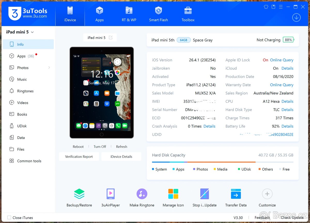Screen dimensions: 310x223
Task: Reboot the device
Action: coord(78,146)
